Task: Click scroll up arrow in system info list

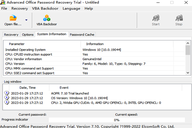Action: tap(188, 43)
